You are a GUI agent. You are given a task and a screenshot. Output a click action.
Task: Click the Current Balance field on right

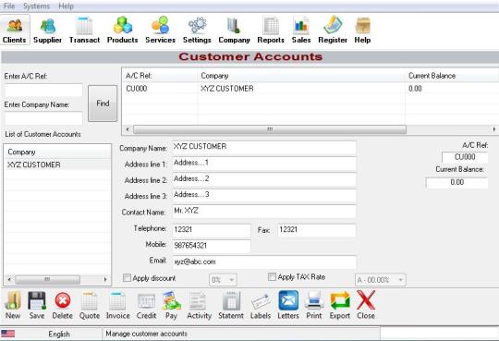click(456, 182)
